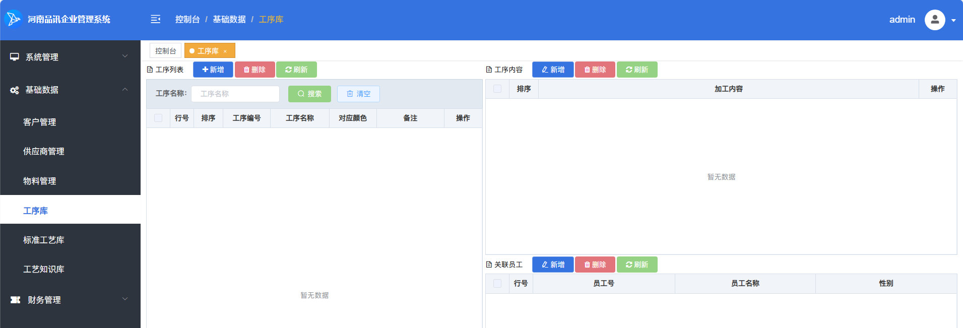Open 标准工艺库 in the sidebar

coord(71,240)
